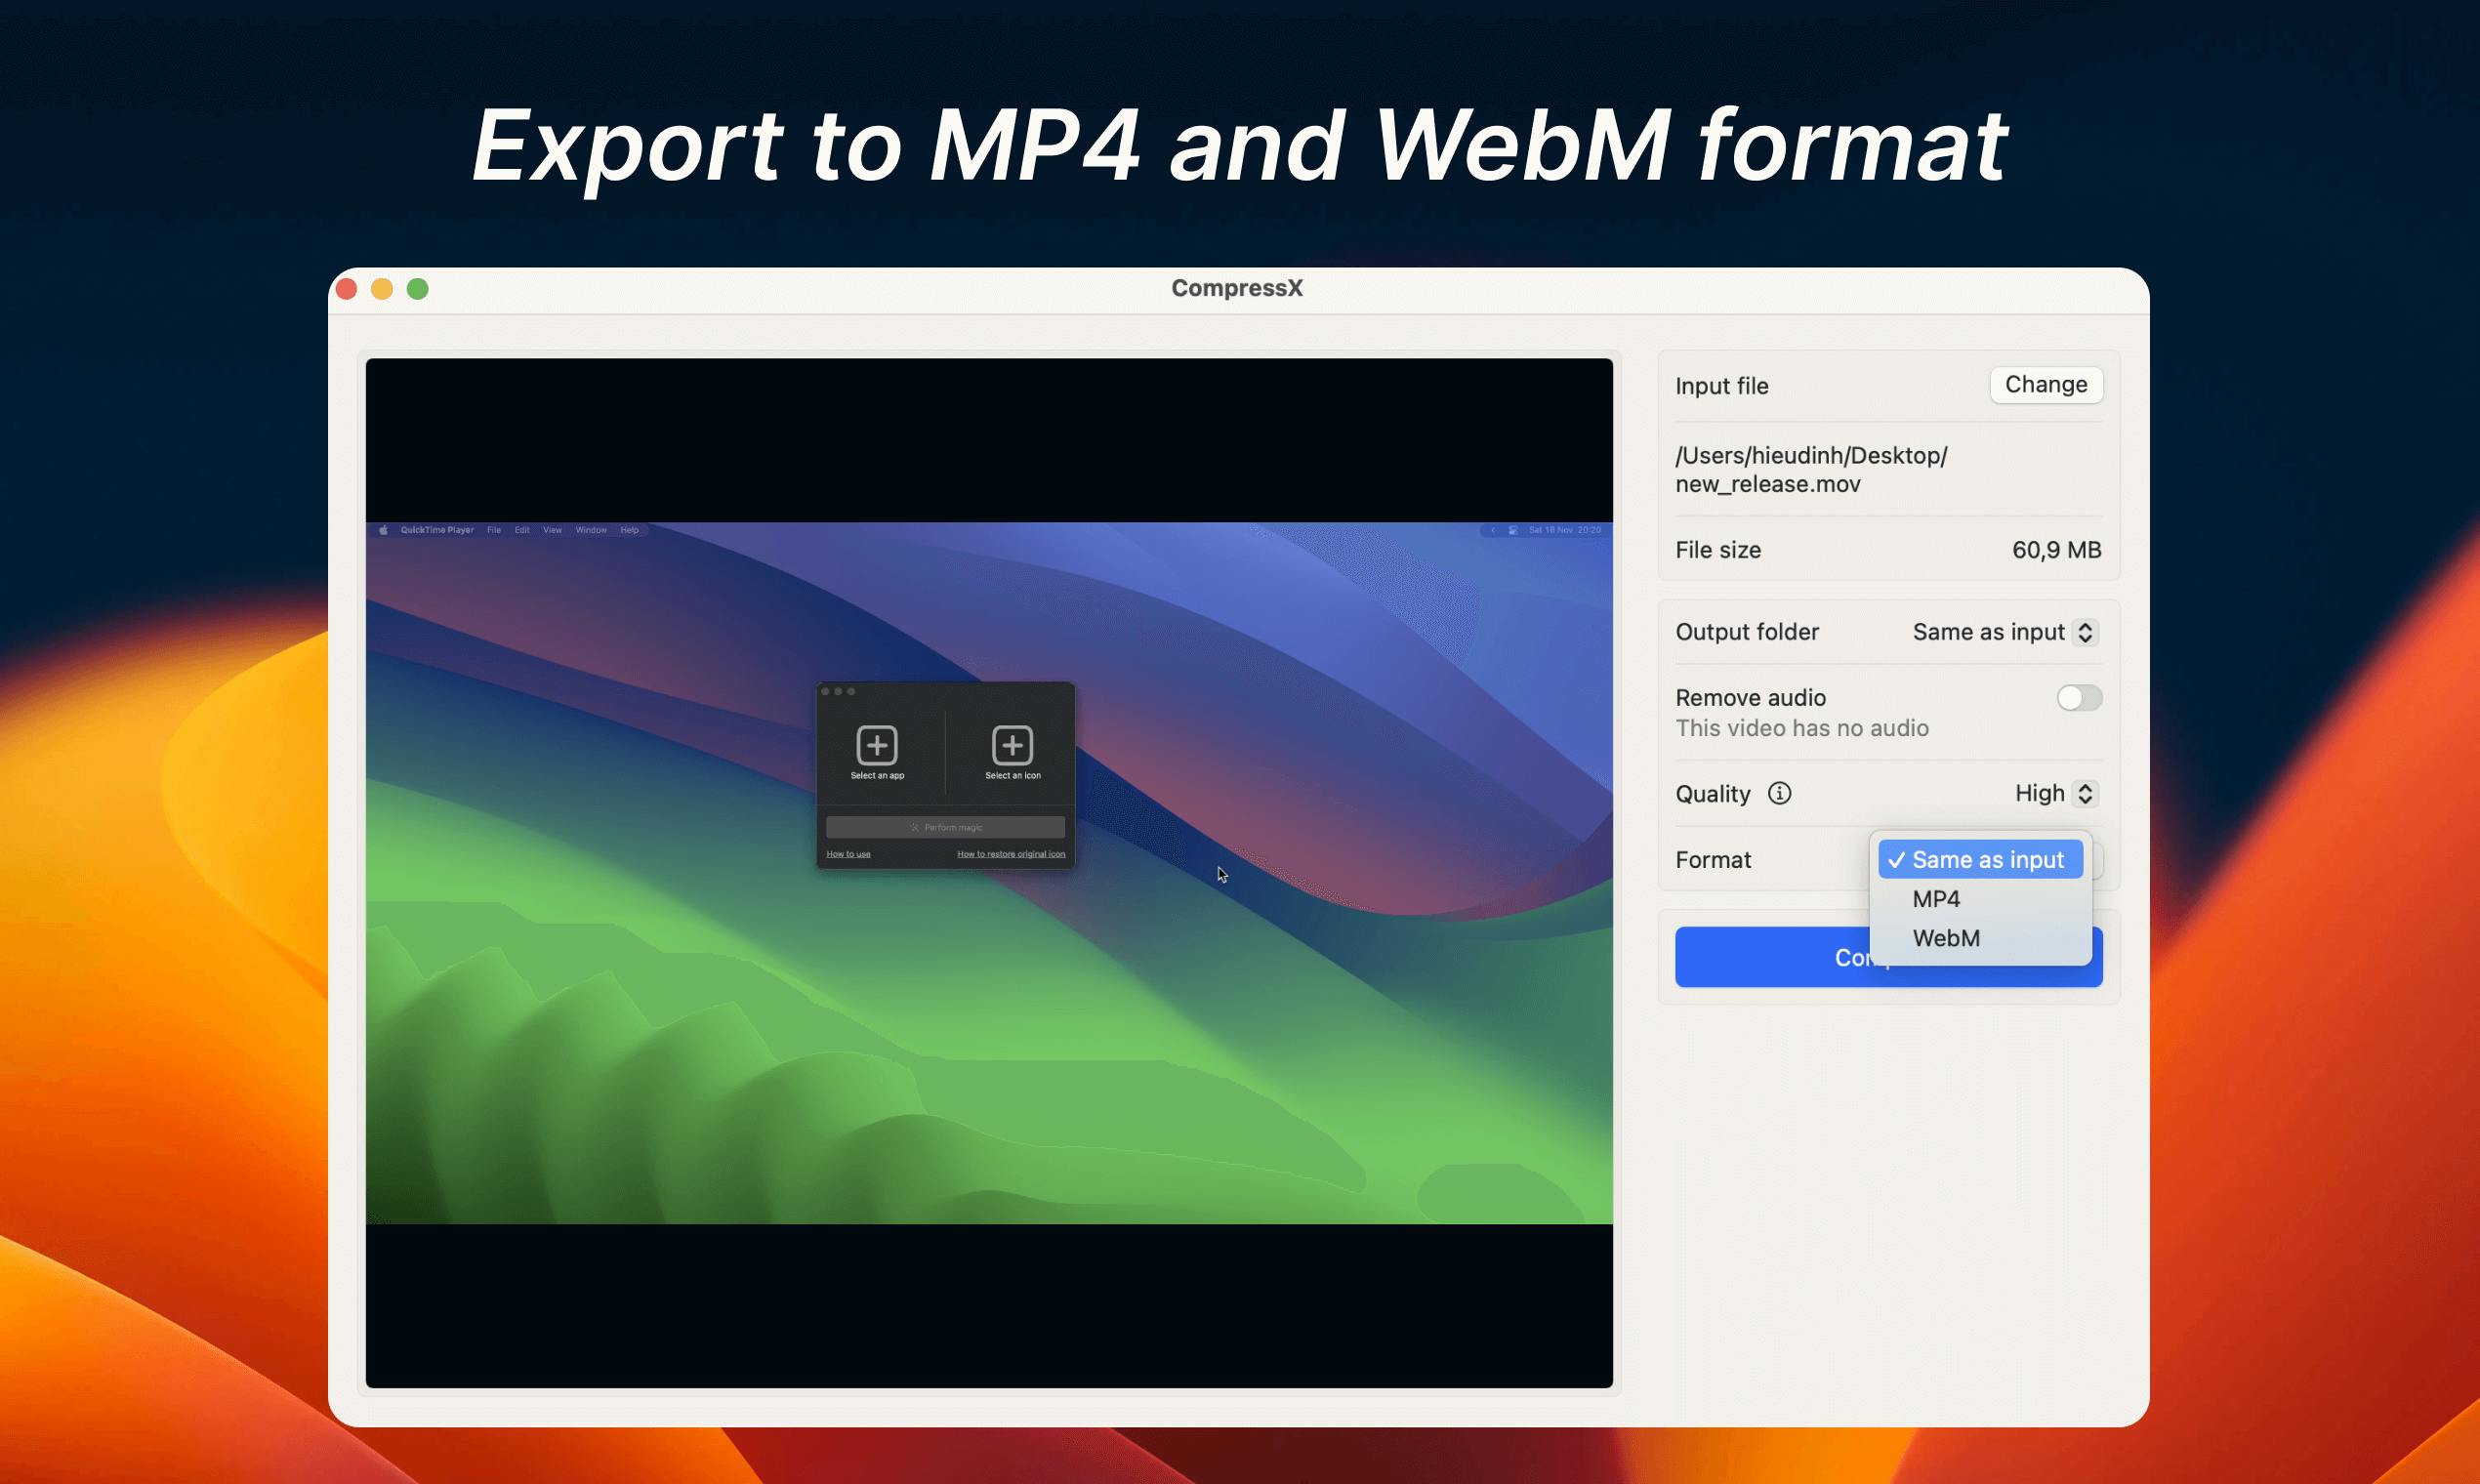Select MP4 from the Format menu
The height and width of the screenshot is (1484, 2480).
[x=1980, y=899]
